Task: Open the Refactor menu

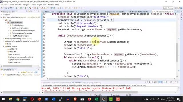Action: pos(18,5)
